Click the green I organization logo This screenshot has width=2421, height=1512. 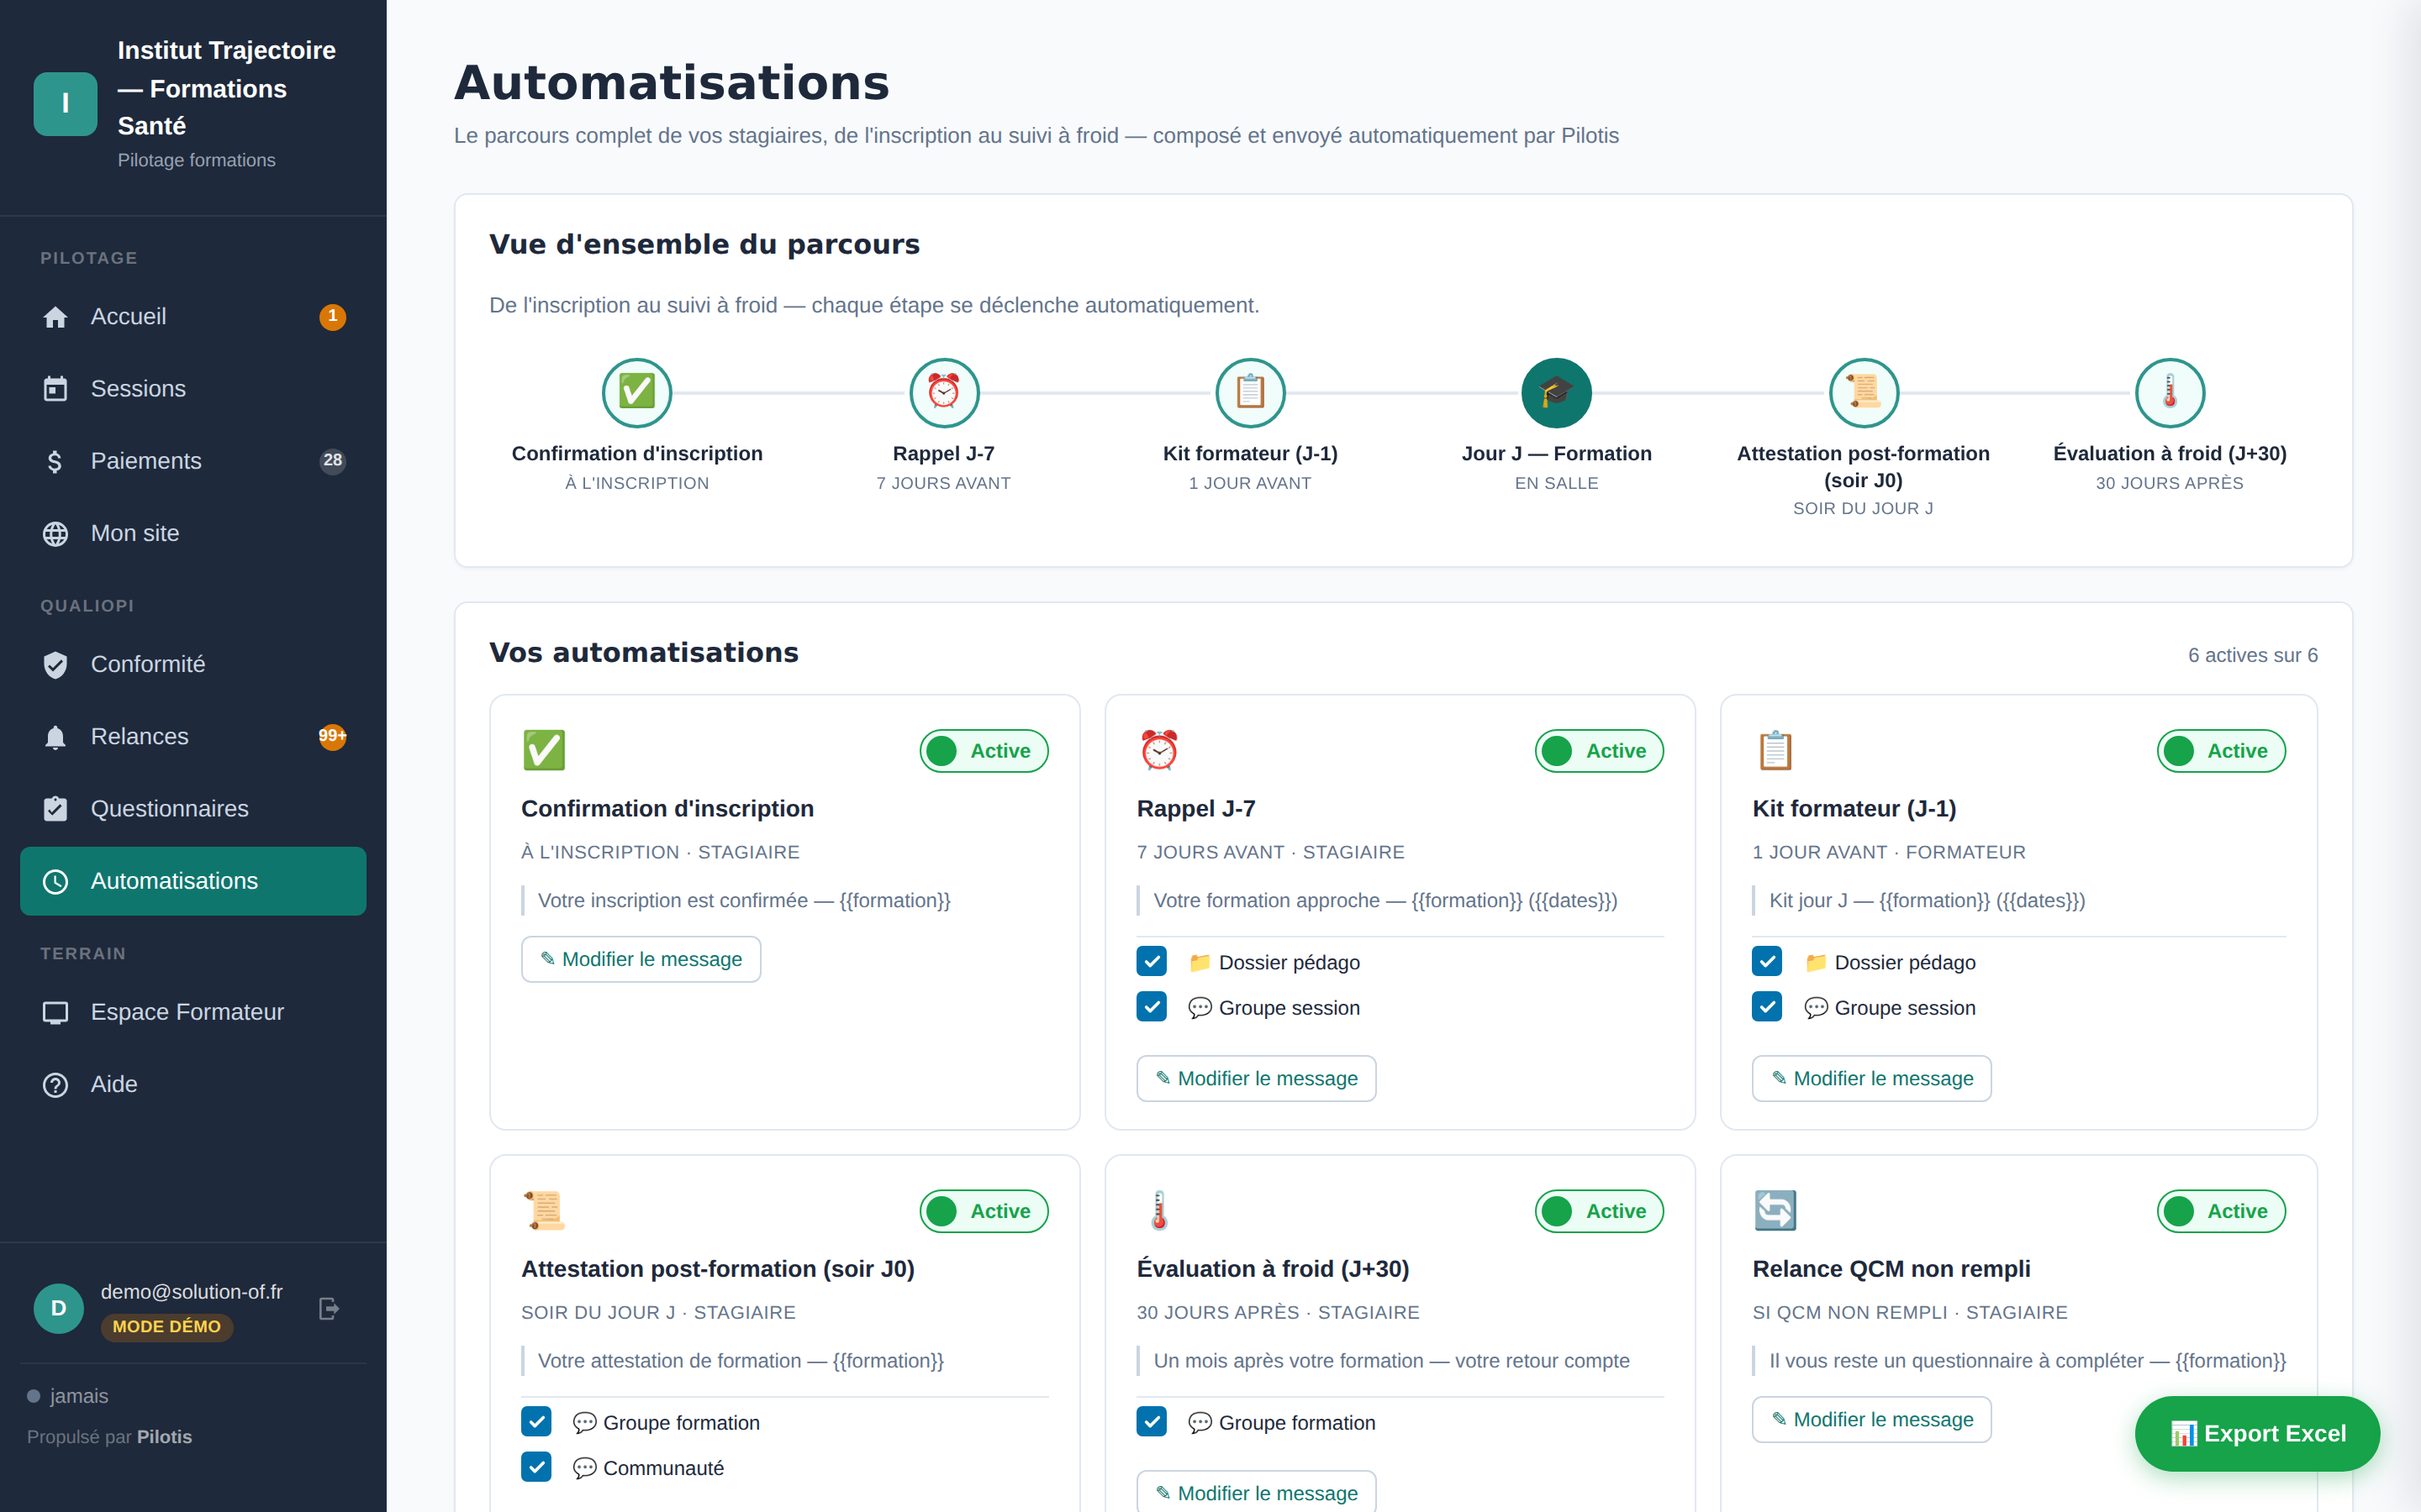[x=65, y=104]
